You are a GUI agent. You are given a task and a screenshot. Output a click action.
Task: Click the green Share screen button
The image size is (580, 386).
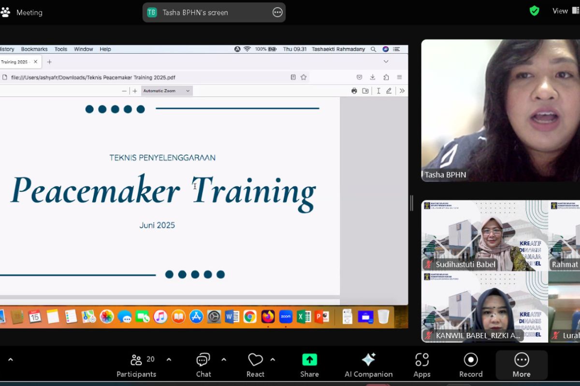click(x=309, y=365)
